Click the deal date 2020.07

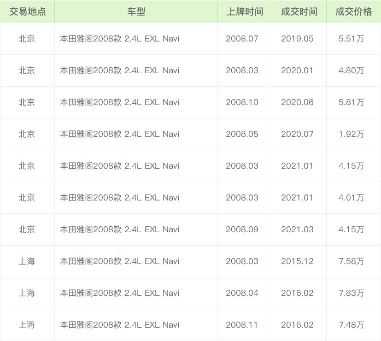pos(297,134)
